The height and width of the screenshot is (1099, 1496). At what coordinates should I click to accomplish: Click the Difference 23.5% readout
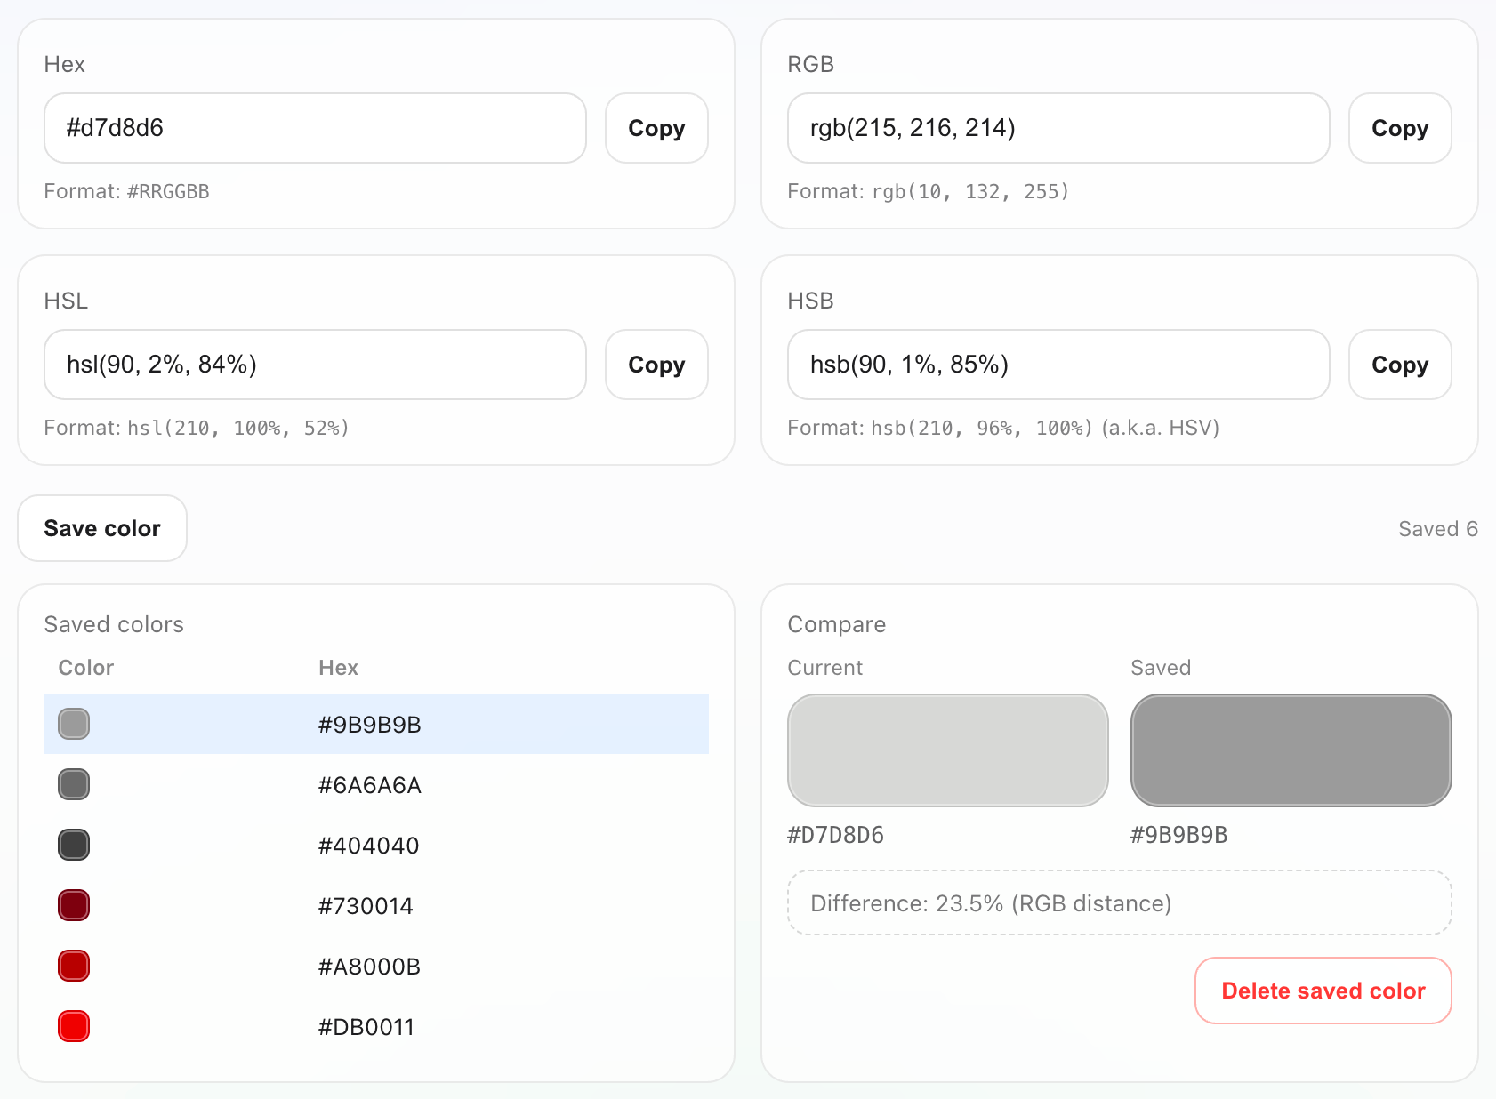pos(1120,903)
